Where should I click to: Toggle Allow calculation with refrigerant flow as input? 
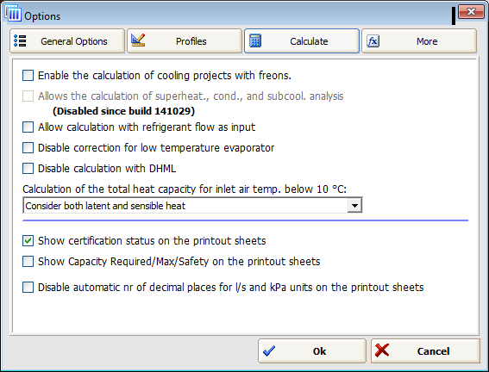(28, 127)
